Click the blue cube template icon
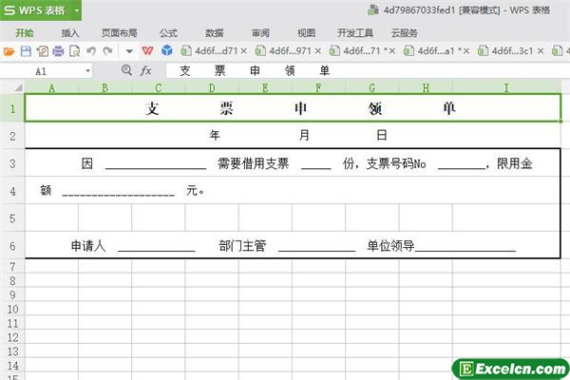570x380 pixels. (x=167, y=50)
